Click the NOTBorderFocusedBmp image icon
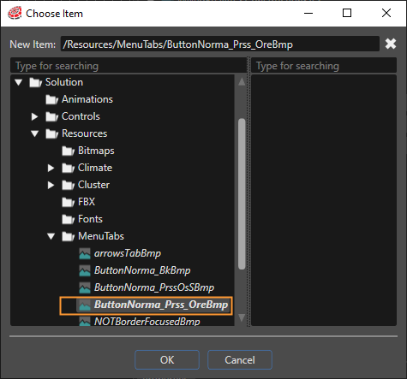 tap(85, 321)
